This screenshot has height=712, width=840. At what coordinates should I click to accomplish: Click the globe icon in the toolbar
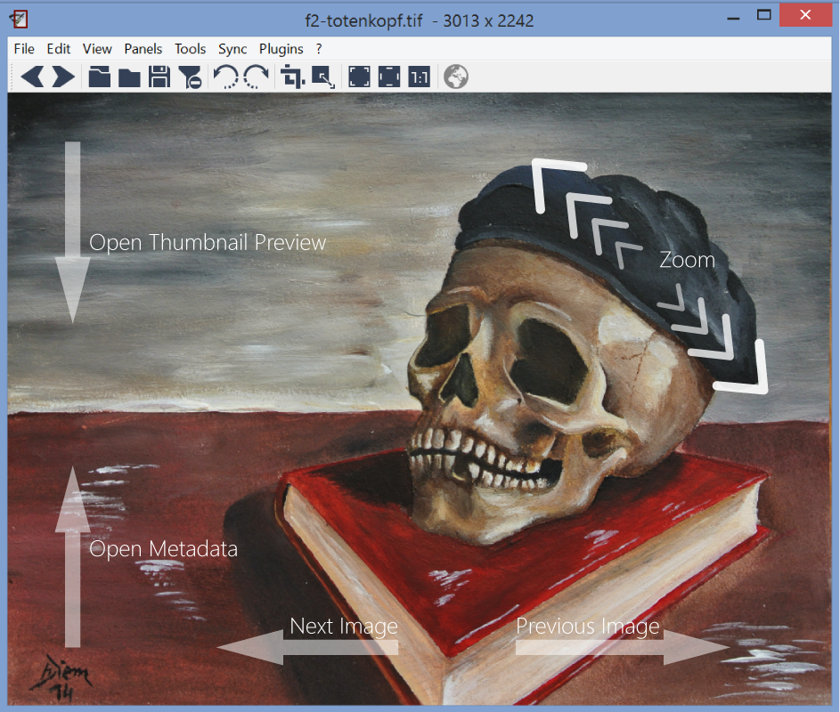point(456,77)
